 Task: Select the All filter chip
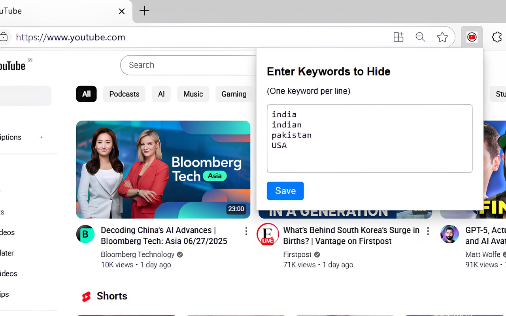coord(86,94)
